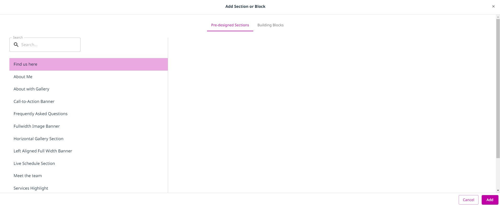Choose the Meet the team section
This screenshot has height=205, width=500.
coord(89,176)
